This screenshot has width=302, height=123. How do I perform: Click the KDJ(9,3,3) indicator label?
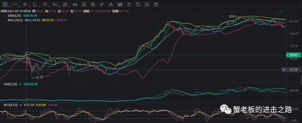click(x=11, y=105)
